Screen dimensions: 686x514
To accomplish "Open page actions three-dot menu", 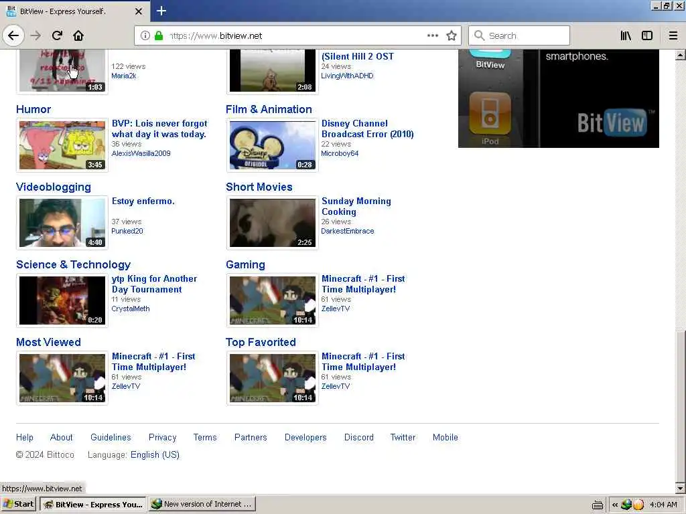I will click(x=432, y=35).
